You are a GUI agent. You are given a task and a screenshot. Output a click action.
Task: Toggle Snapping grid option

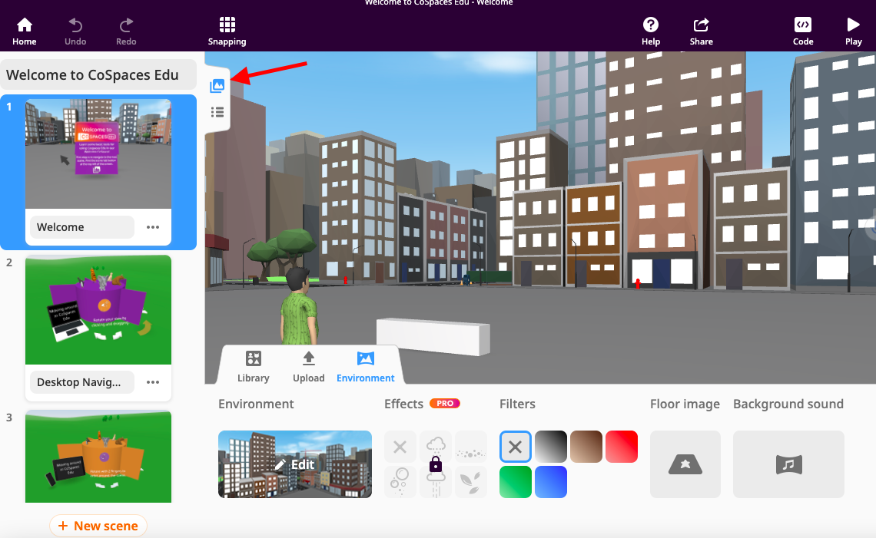(x=227, y=31)
